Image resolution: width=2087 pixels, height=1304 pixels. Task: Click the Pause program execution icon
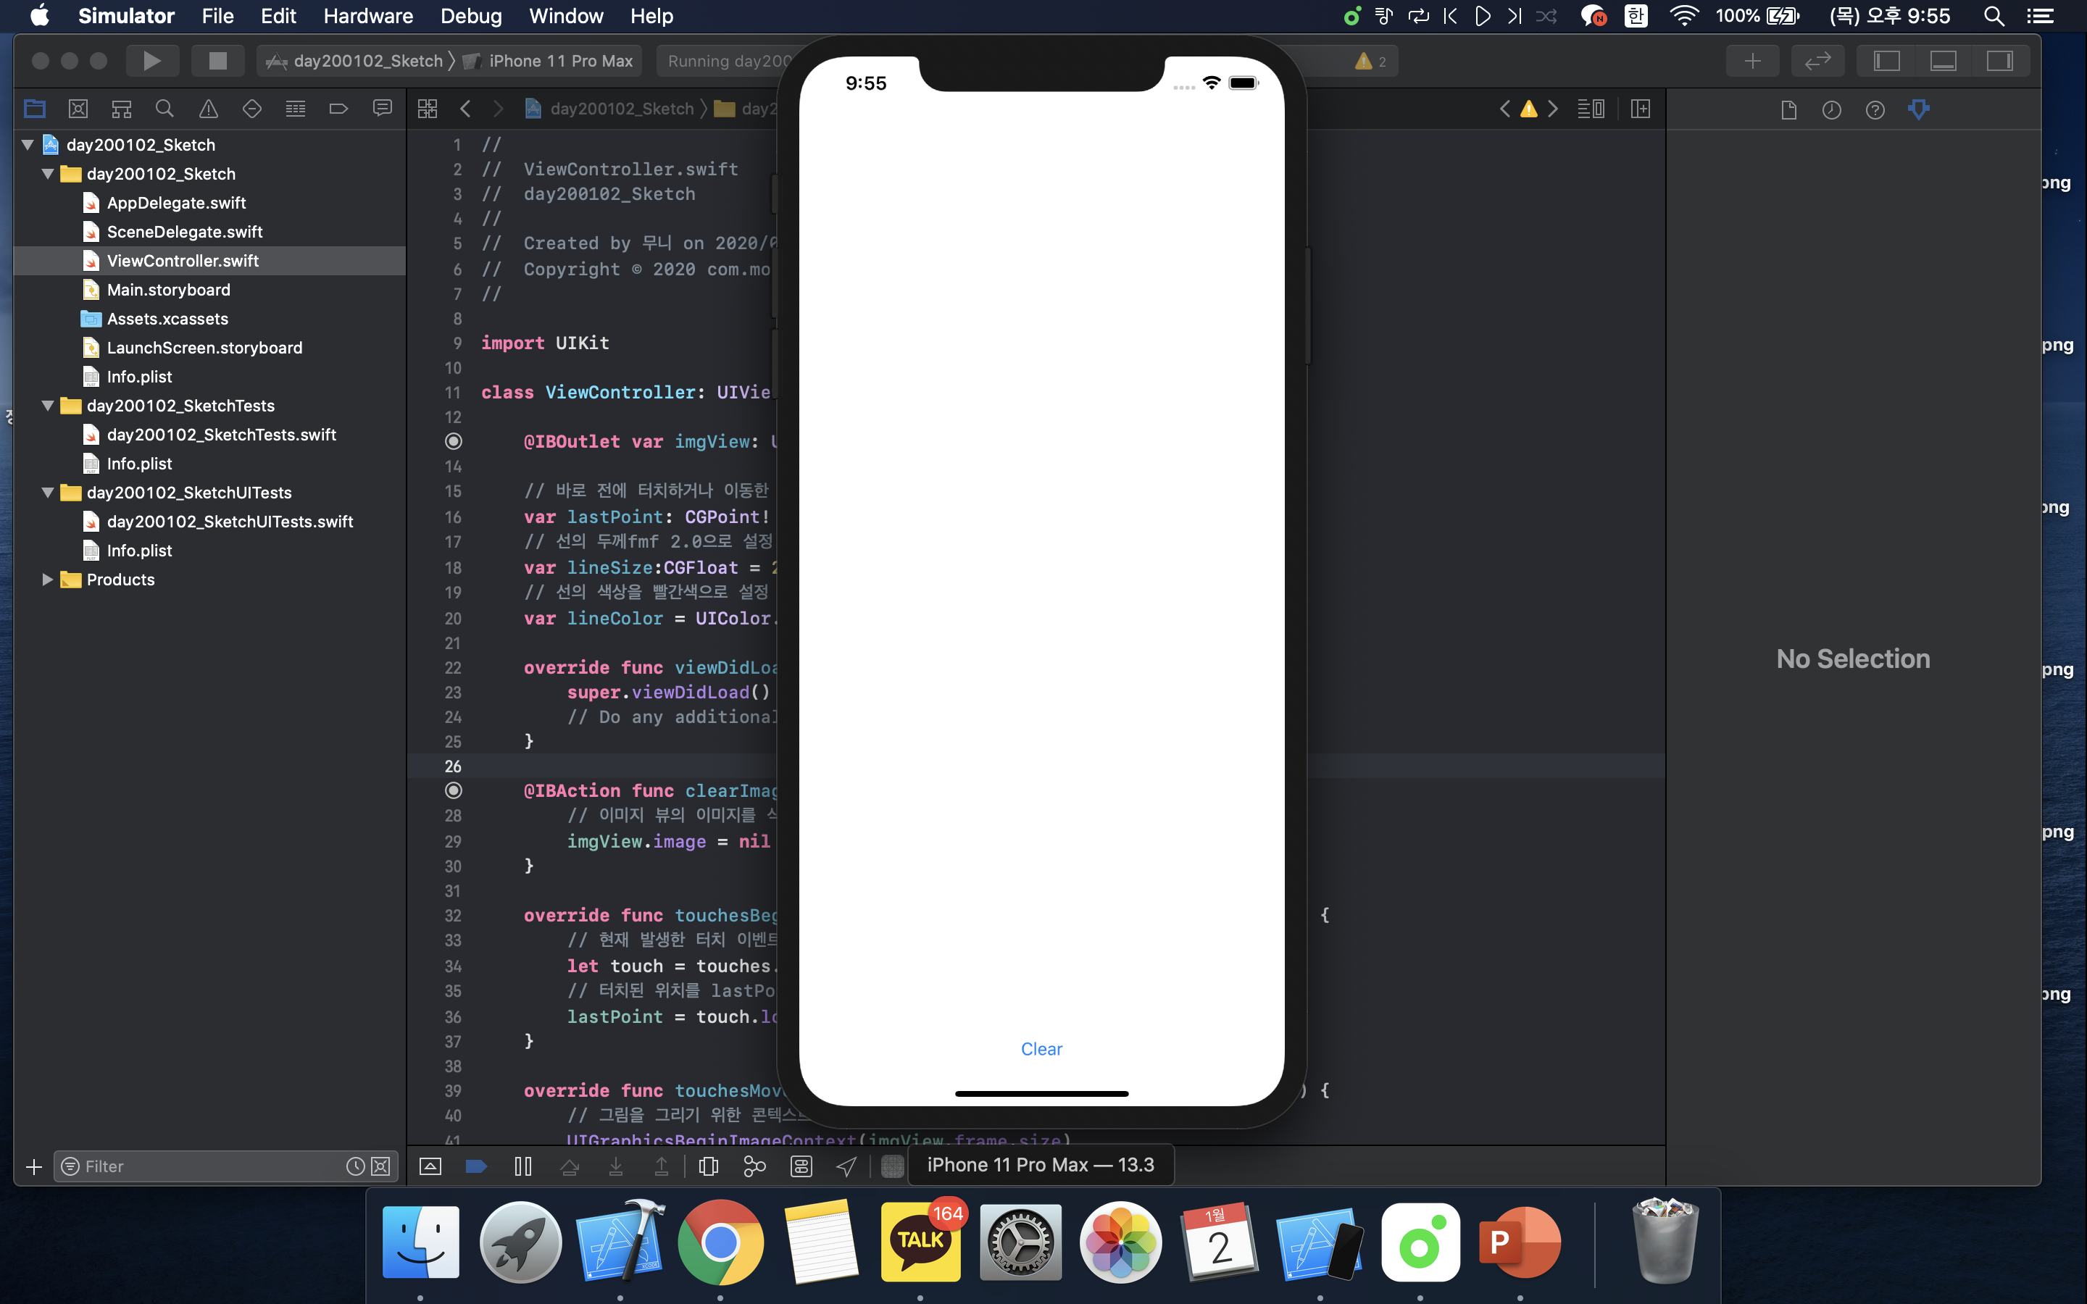click(522, 1166)
